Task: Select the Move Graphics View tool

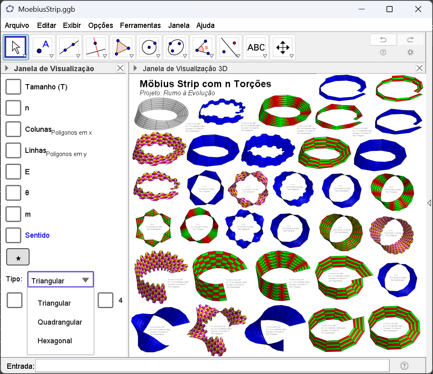Action: 283,47
